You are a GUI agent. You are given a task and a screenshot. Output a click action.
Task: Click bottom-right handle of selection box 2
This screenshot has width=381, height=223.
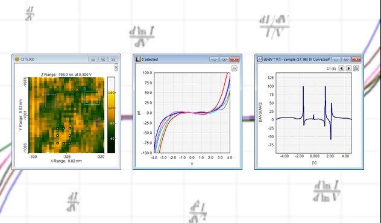point(70,143)
